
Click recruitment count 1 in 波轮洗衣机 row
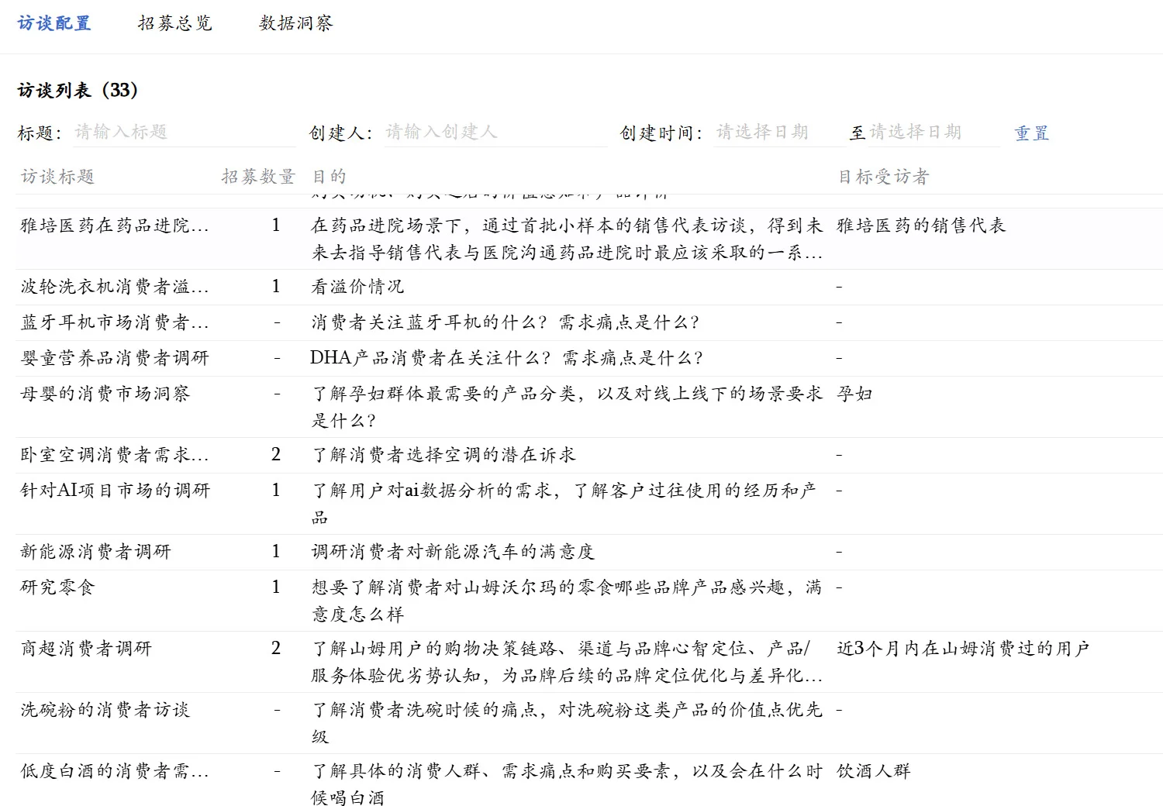click(276, 287)
